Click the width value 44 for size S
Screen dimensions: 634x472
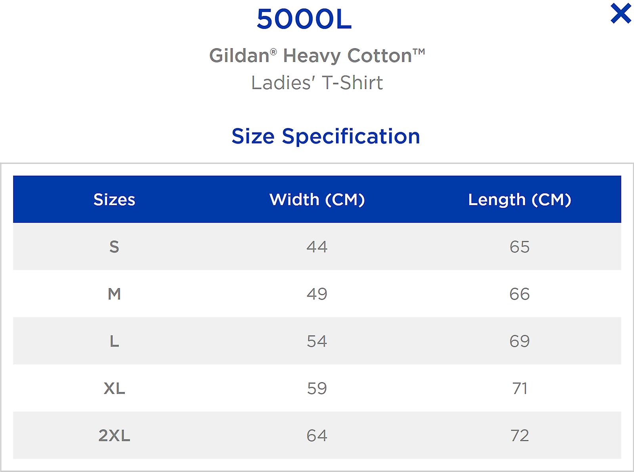tap(317, 247)
